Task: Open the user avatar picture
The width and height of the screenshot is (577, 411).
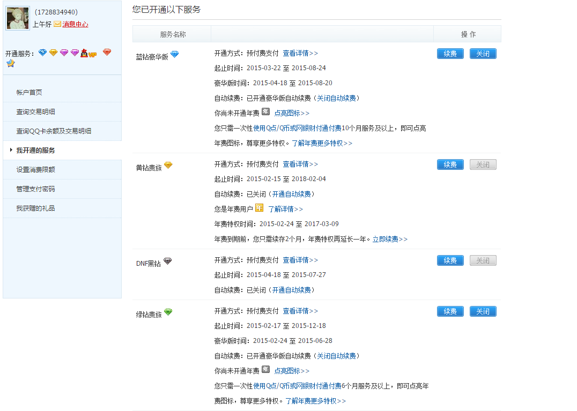Action: point(18,18)
